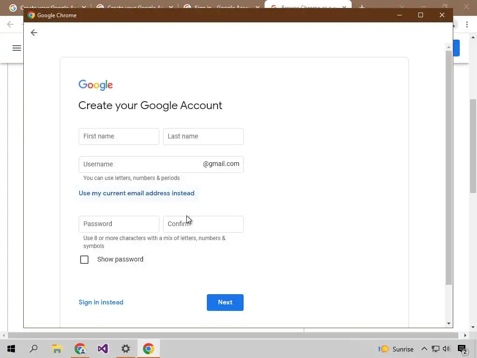
Task: Open the network icon in the system tray
Action: click(436, 349)
